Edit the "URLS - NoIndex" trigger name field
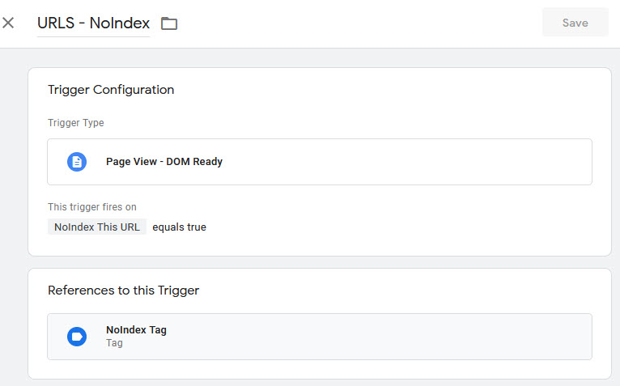This screenshot has width=620, height=386. coord(93,23)
